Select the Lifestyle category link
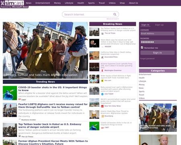The image size is (181, 145). 142,81
